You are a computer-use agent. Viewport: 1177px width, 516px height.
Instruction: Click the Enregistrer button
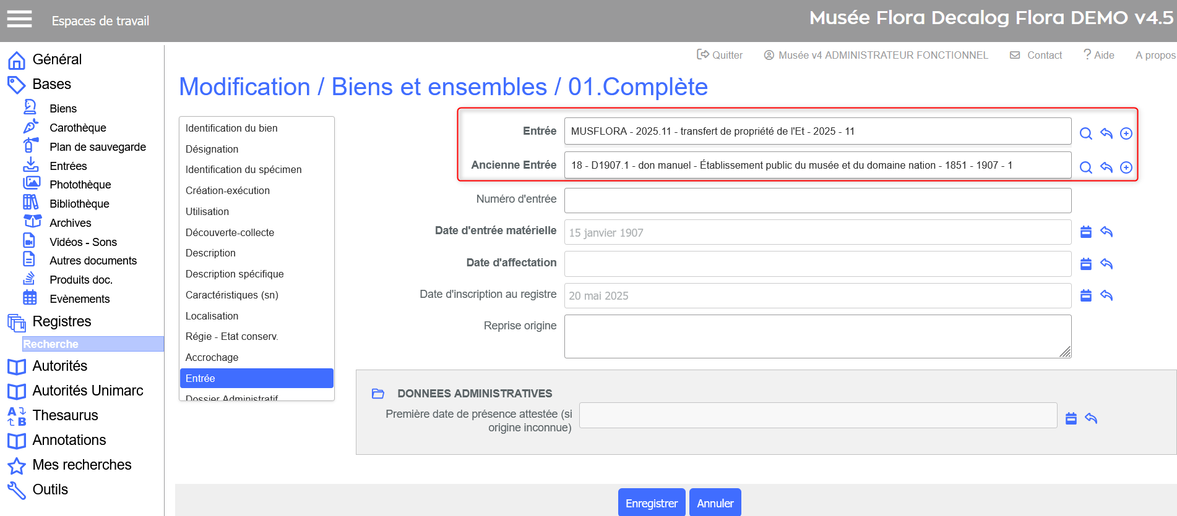651,503
